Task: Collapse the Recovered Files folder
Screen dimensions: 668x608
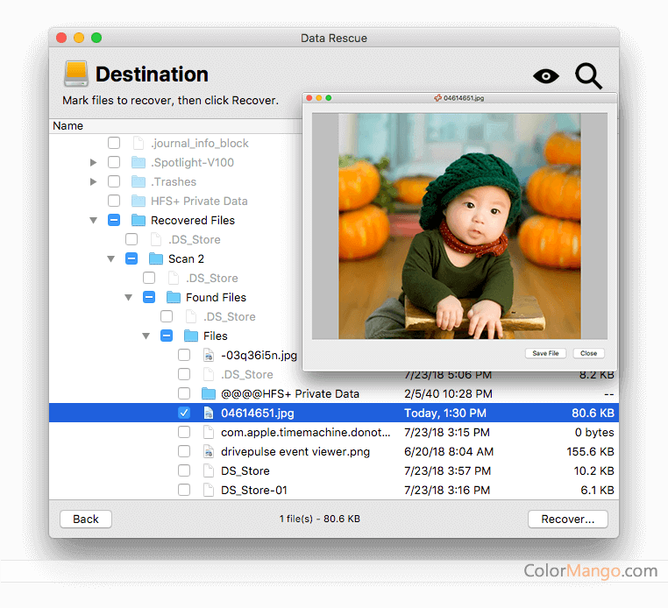Action: pyautogui.click(x=94, y=221)
